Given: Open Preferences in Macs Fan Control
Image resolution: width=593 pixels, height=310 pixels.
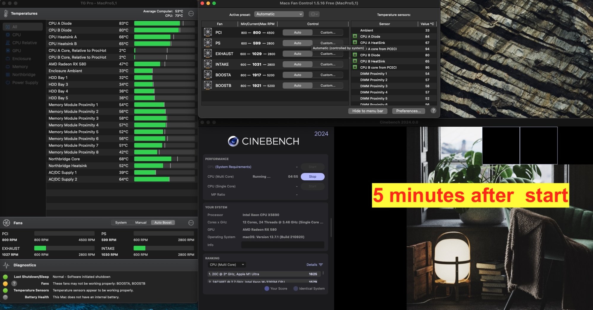Looking at the screenshot, I should pyautogui.click(x=409, y=111).
